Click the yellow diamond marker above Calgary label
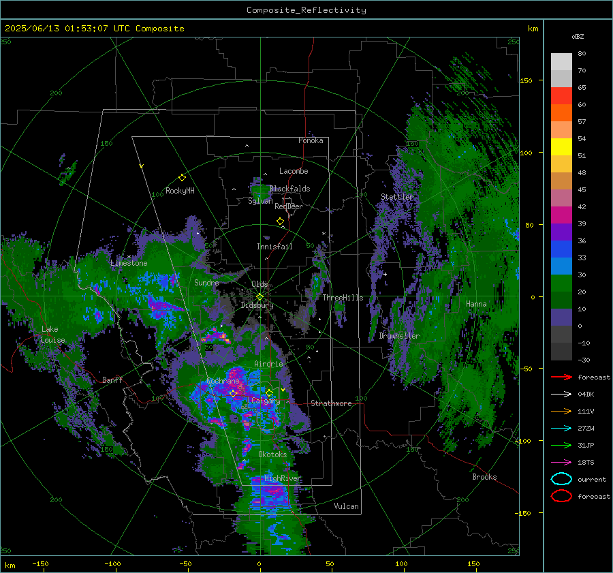 (x=269, y=392)
